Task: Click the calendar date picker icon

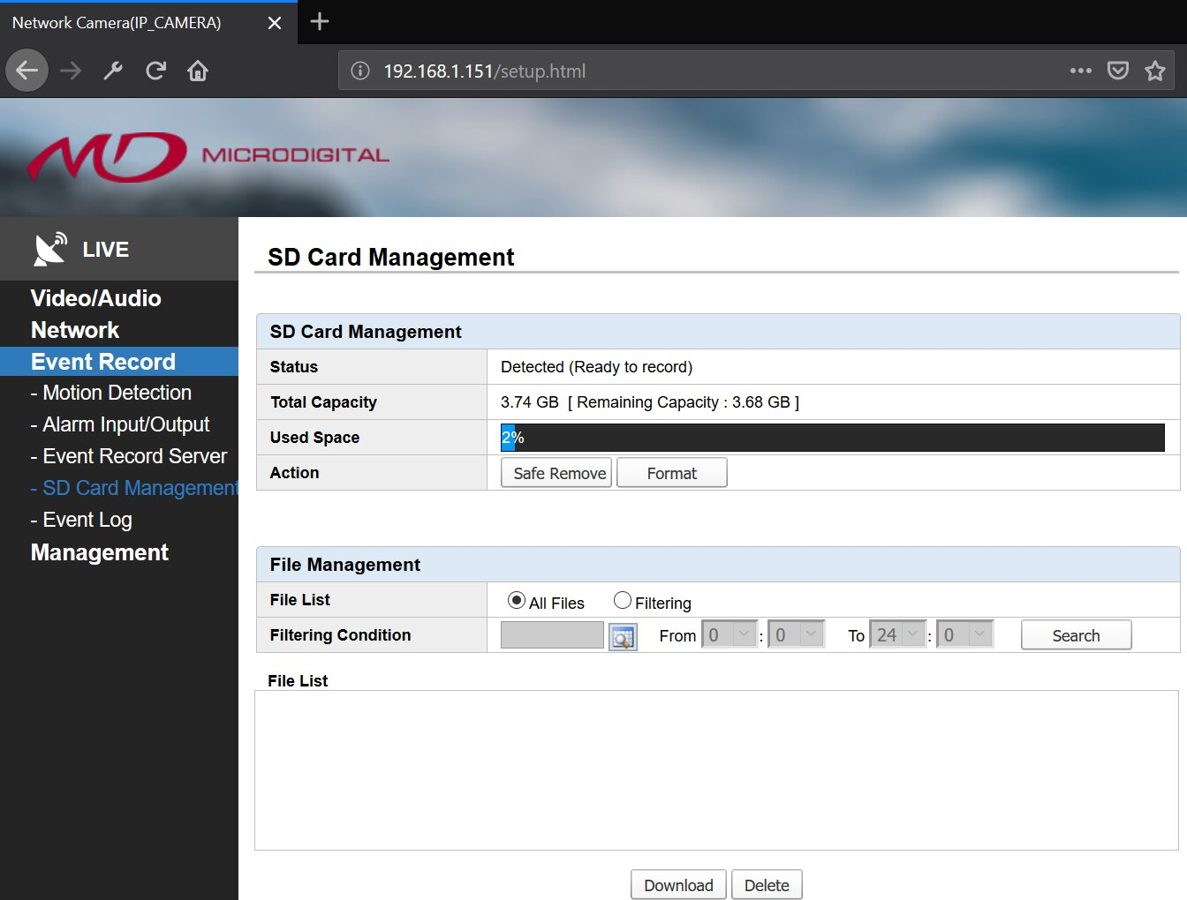Action: point(623,636)
